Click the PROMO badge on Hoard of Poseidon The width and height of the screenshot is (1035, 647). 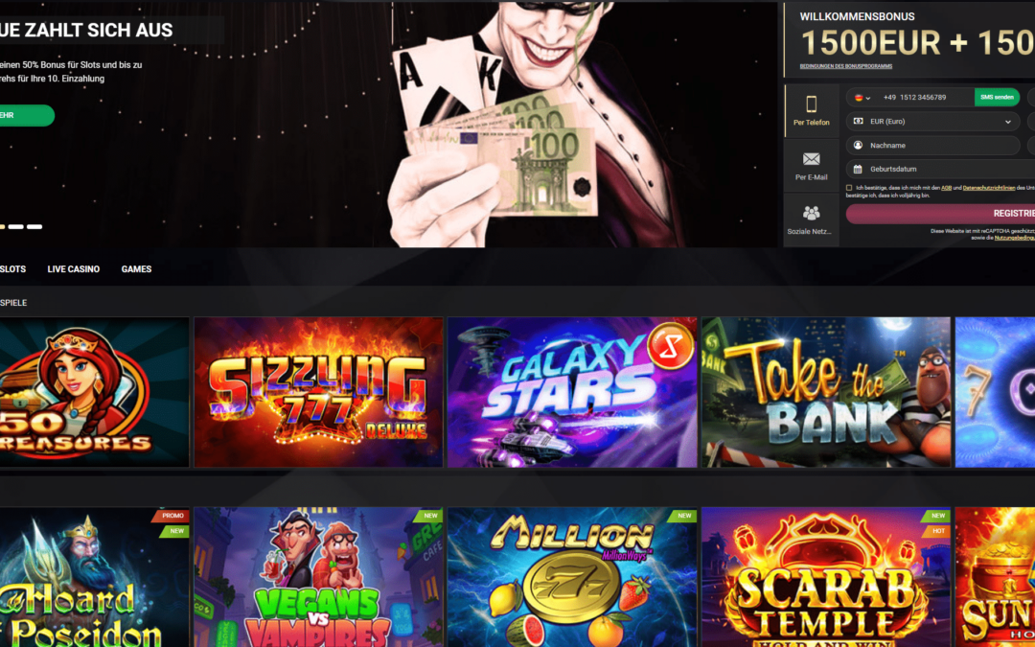[x=172, y=516]
